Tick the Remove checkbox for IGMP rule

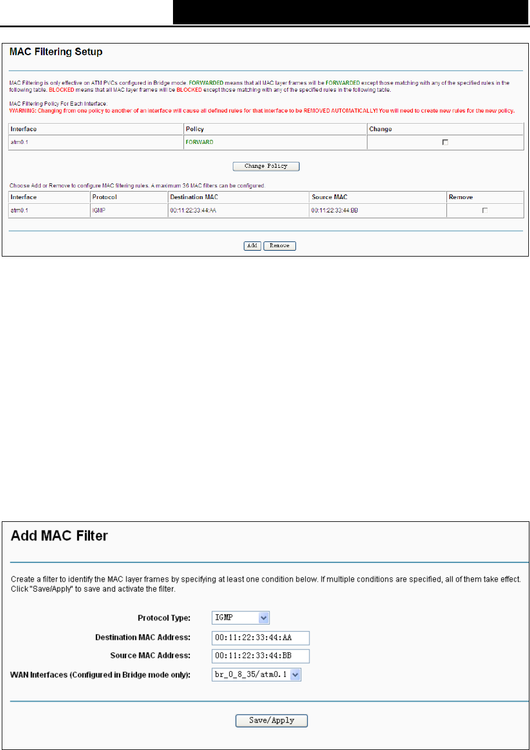(485, 211)
